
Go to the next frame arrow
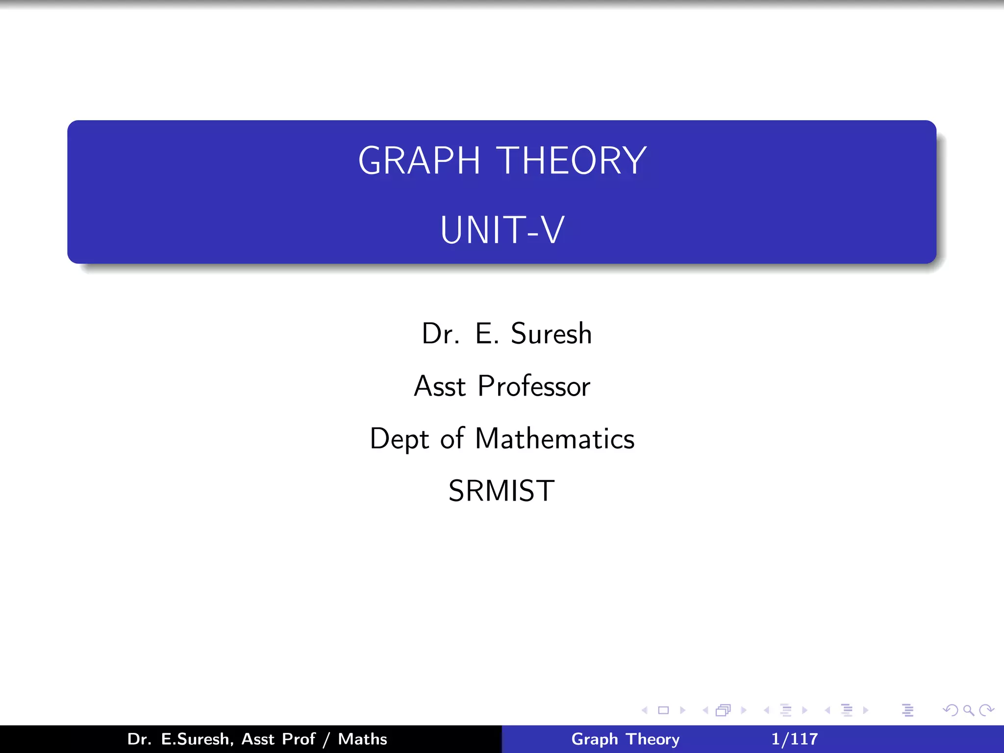click(744, 710)
